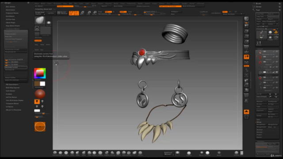283x159 pixels.
Task: Click Export All SubTools button
Action: pos(16,80)
